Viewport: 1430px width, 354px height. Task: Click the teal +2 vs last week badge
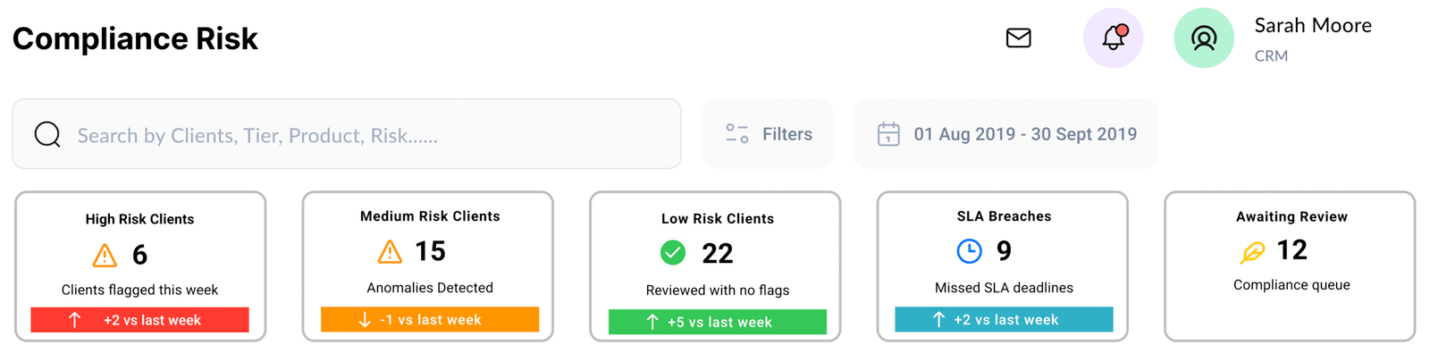(1004, 319)
